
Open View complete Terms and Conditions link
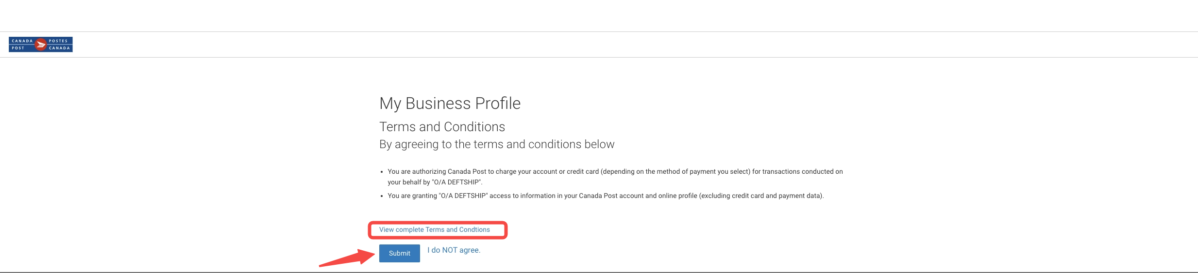pos(434,230)
